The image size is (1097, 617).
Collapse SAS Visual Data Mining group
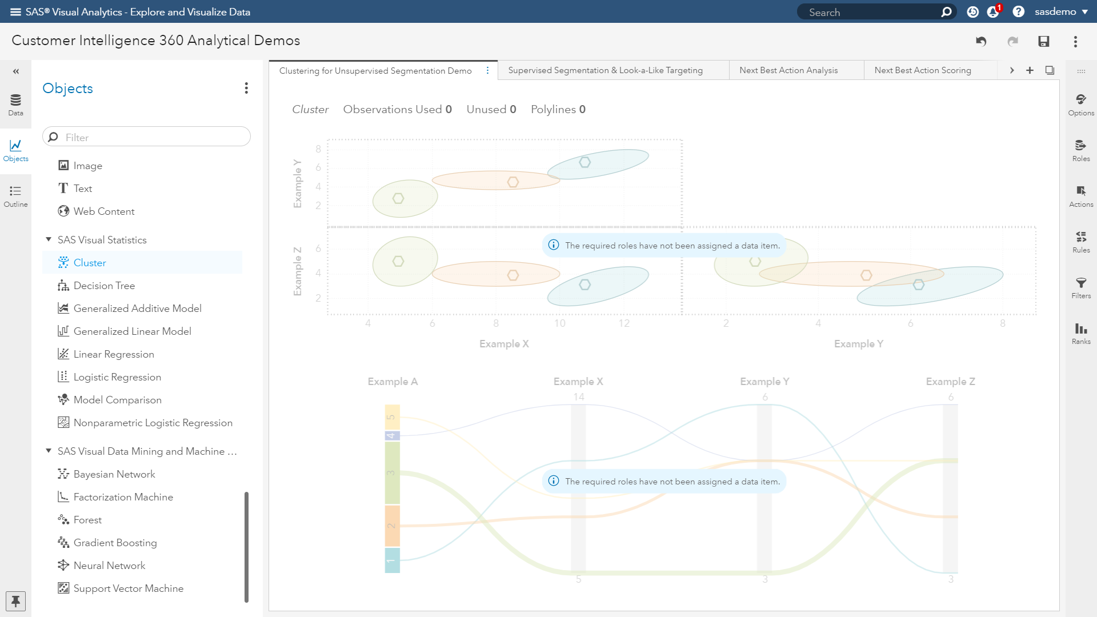49,451
